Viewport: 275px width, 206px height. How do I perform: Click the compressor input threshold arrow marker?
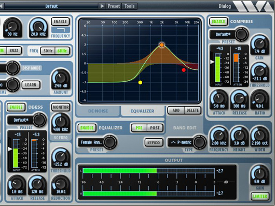click(212, 62)
